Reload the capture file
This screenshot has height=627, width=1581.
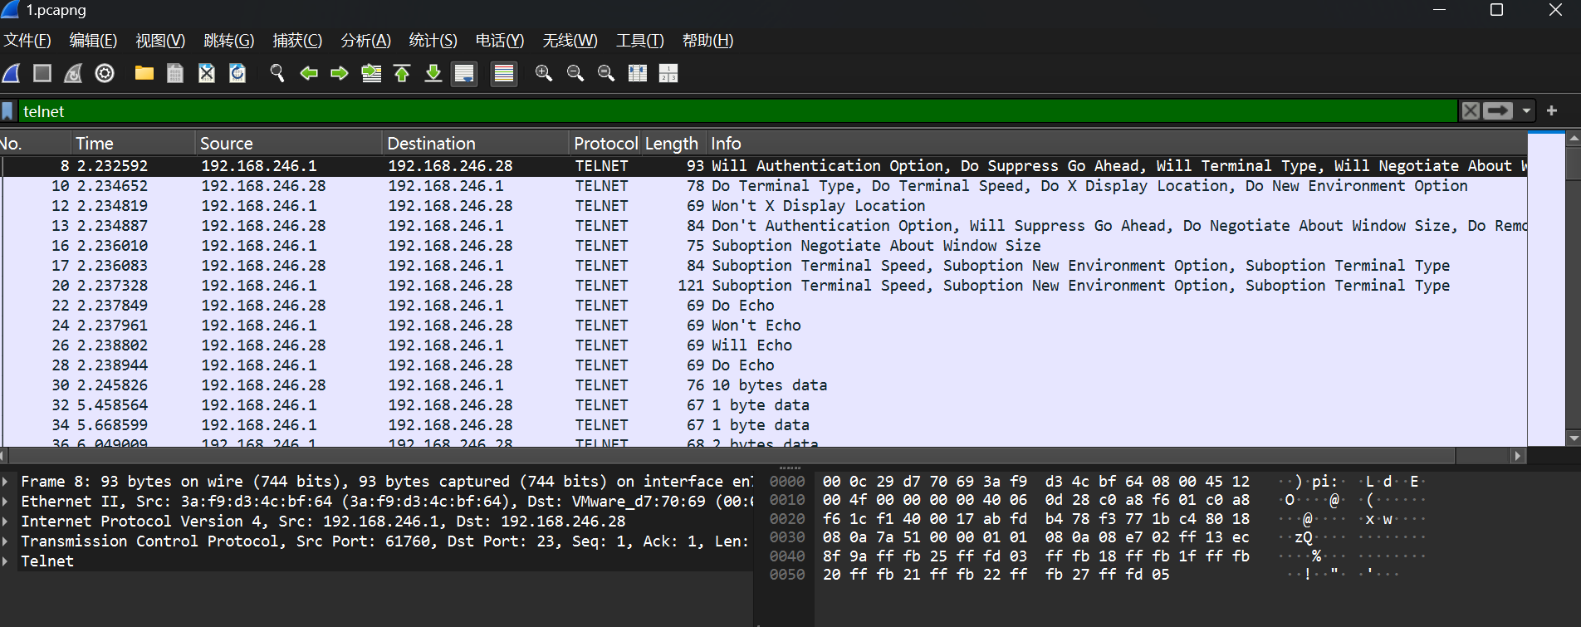[x=237, y=74]
